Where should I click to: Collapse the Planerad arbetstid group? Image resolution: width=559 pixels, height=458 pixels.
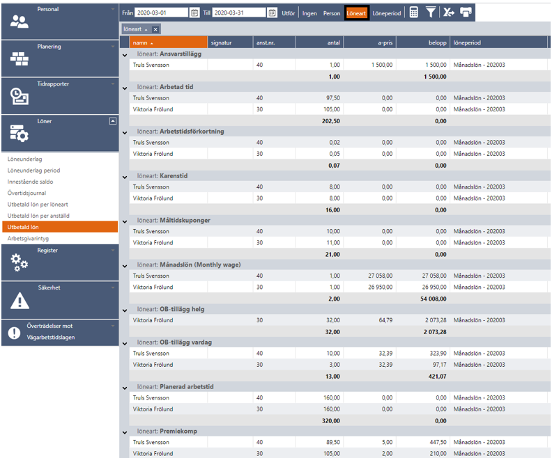(125, 388)
